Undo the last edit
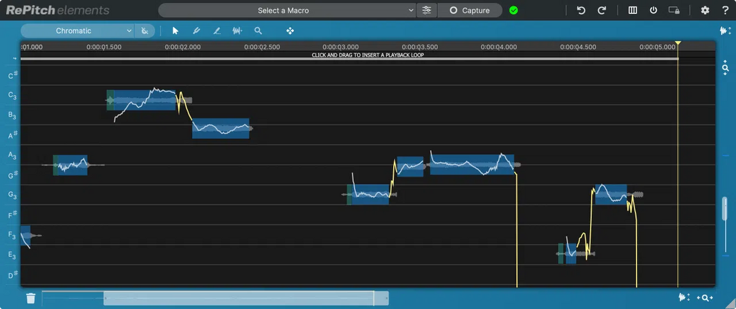The height and width of the screenshot is (309, 736). point(581,10)
